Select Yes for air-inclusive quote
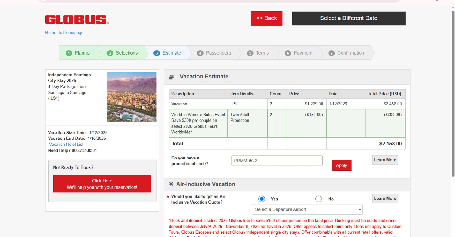The image size is (455, 237). pyautogui.click(x=261, y=199)
